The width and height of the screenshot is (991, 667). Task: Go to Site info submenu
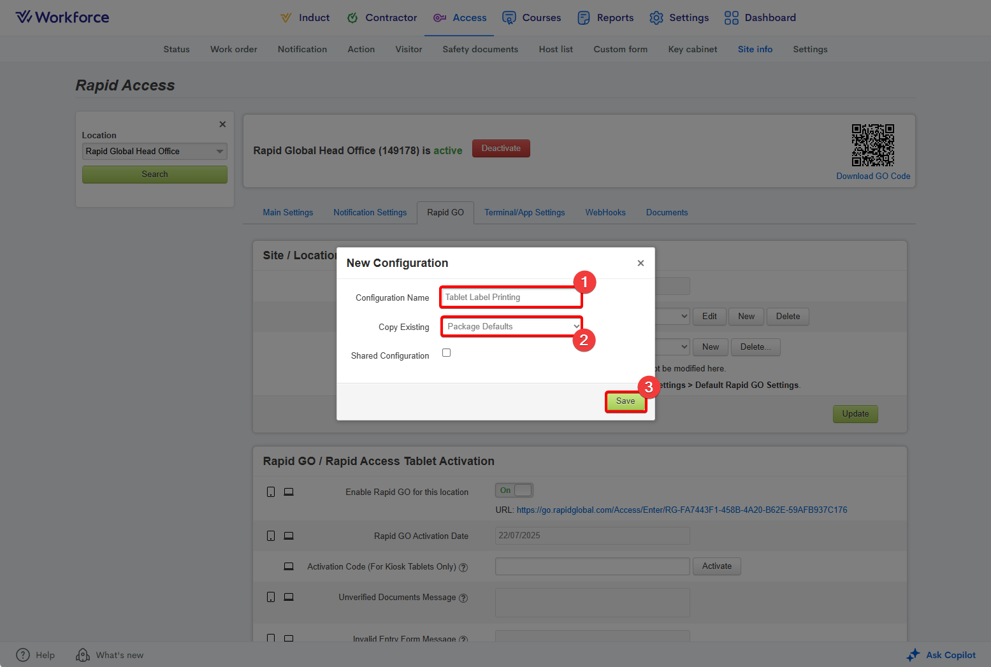click(755, 49)
